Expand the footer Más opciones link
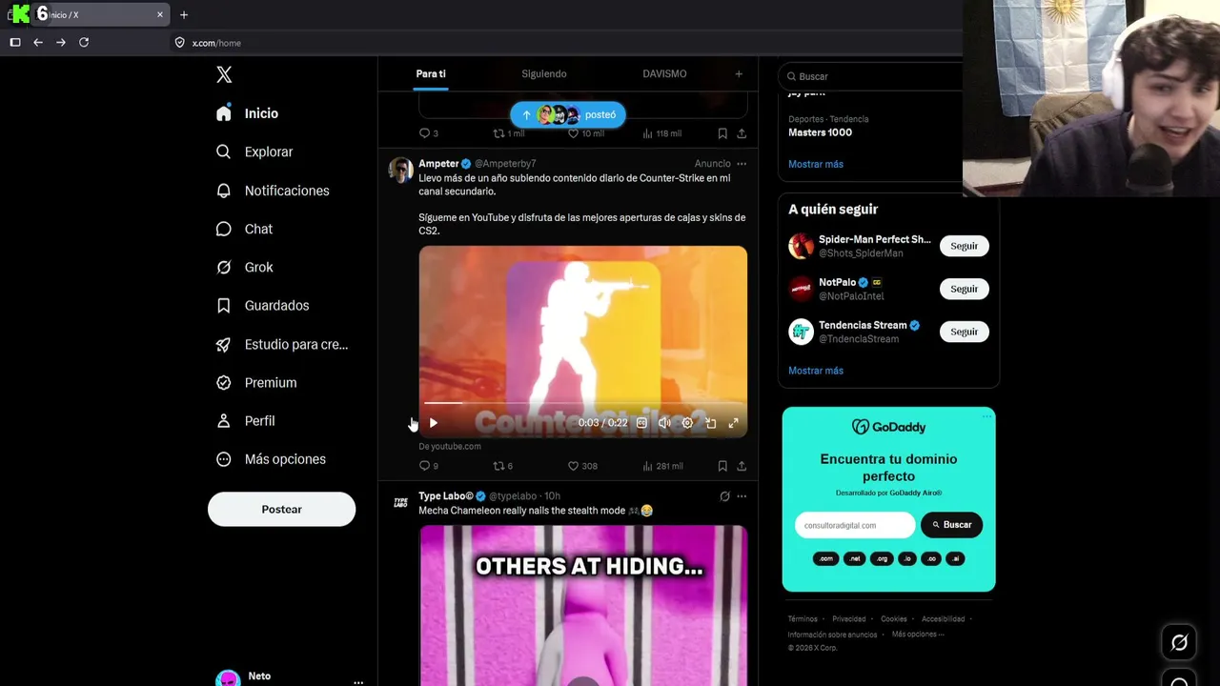The height and width of the screenshot is (686, 1220). pos(918,635)
